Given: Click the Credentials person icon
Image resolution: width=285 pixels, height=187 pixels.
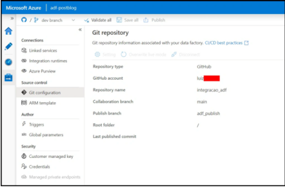Looking at the screenshot, I should click(x=24, y=166).
